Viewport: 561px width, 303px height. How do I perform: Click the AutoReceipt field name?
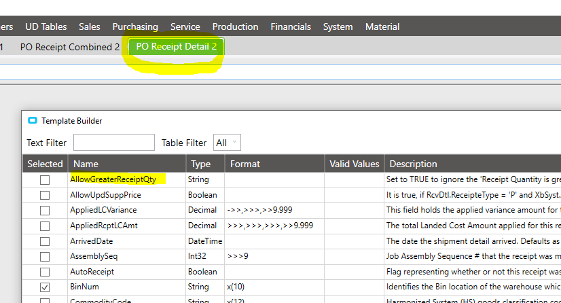[92, 272]
